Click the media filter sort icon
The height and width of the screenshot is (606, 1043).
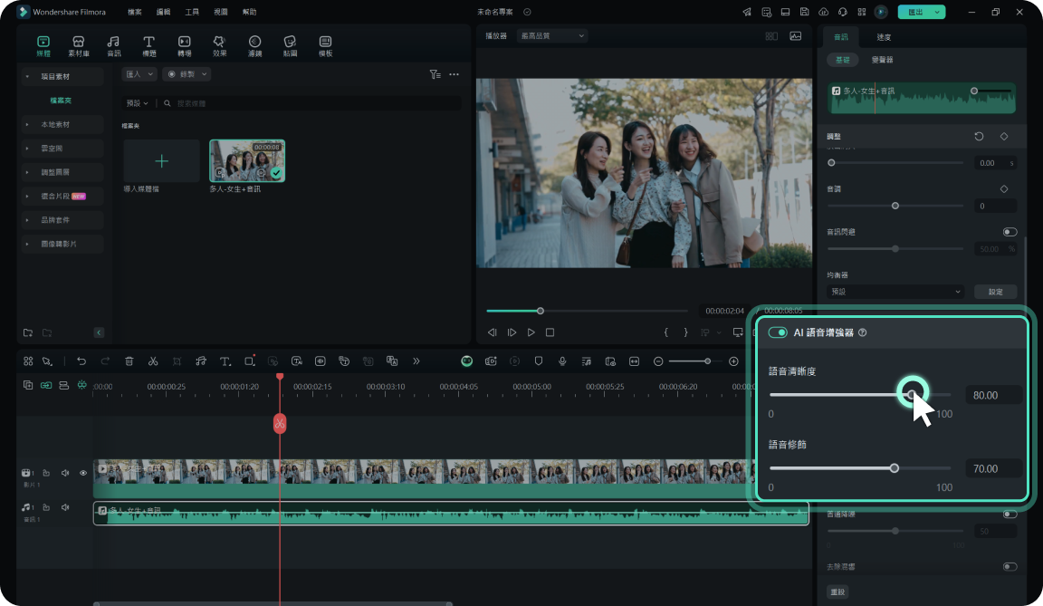[x=435, y=74]
